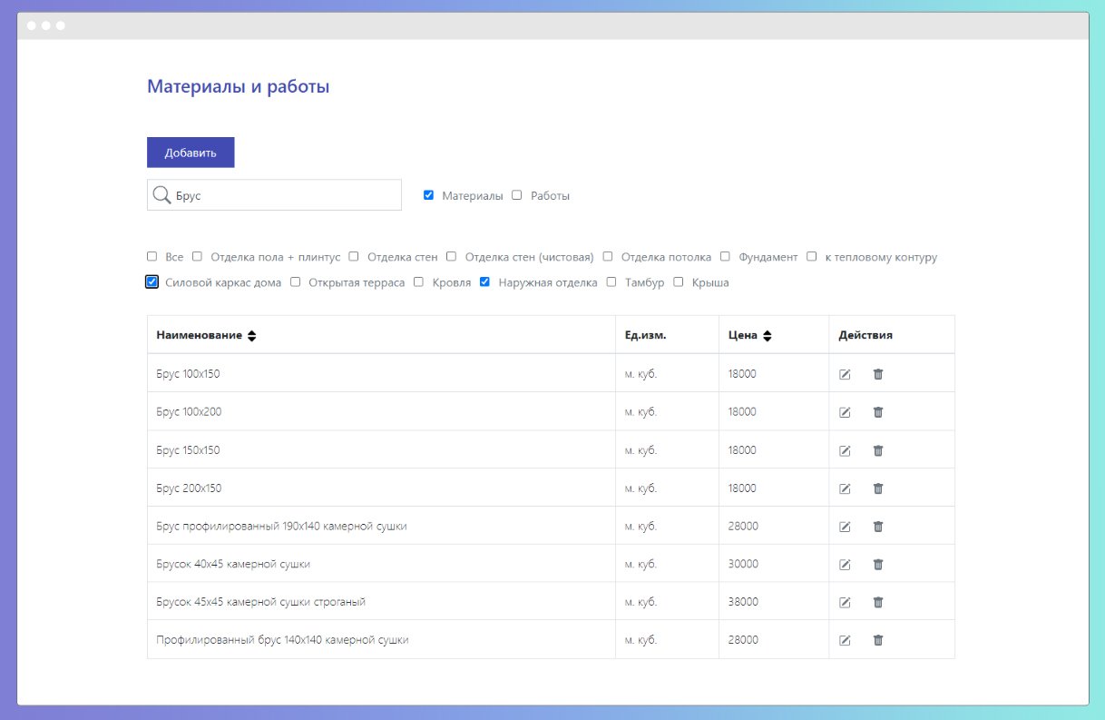Uncheck the Материалы checkbox
Screen dimensions: 1105x720
click(x=429, y=195)
